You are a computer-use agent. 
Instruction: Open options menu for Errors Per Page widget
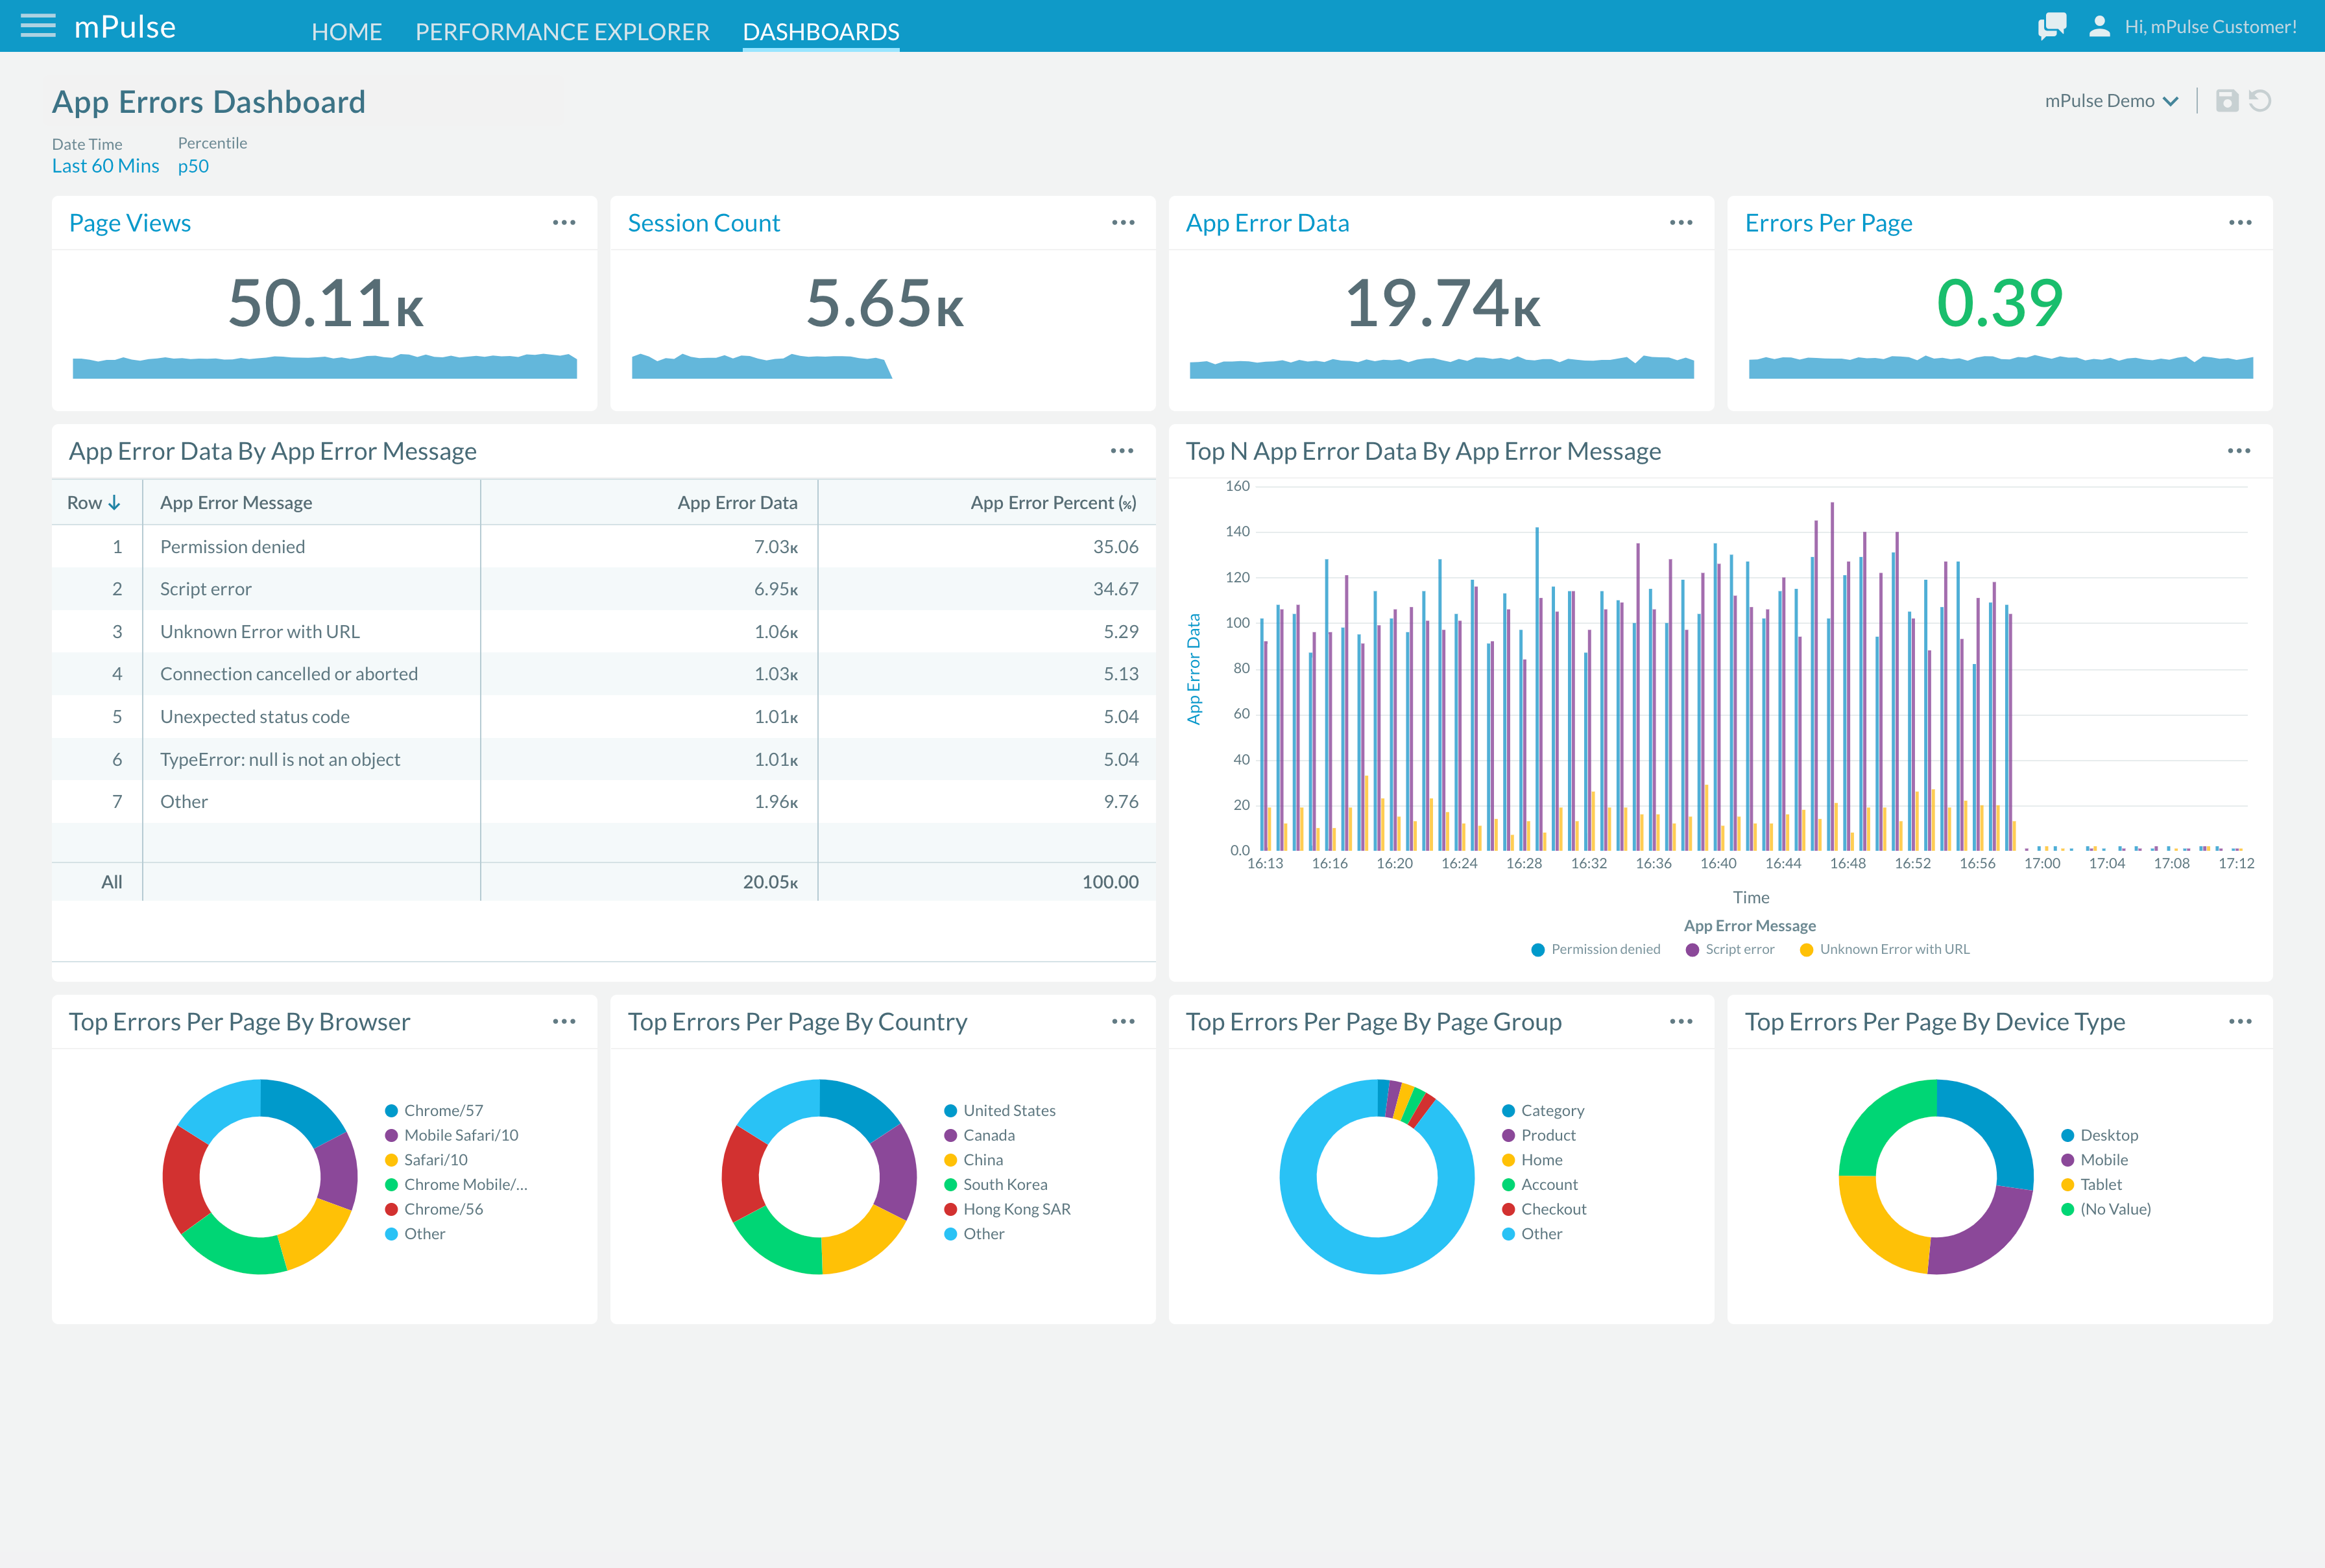[x=2241, y=224]
